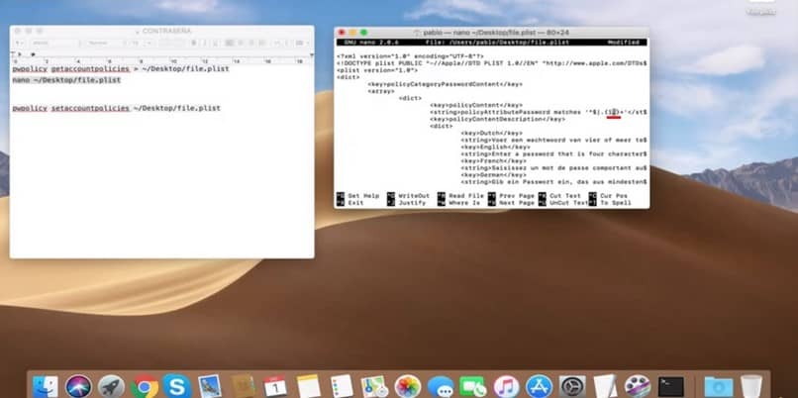Click the To Spell shortcut label in nano
The image size is (798, 398).
click(x=615, y=203)
